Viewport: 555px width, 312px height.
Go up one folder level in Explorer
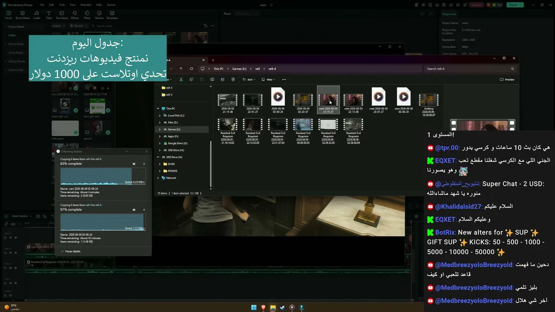click(181, 69)
